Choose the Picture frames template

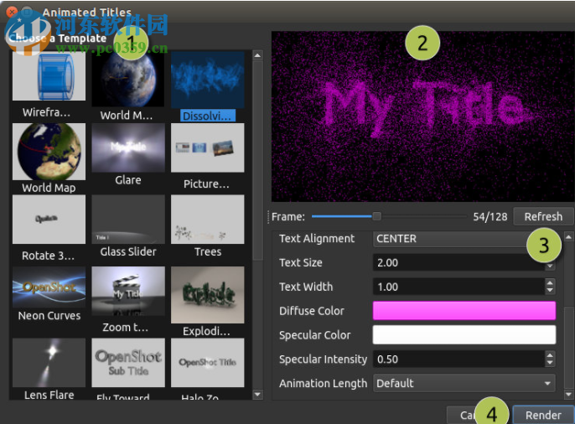click(x=208, y=147)
